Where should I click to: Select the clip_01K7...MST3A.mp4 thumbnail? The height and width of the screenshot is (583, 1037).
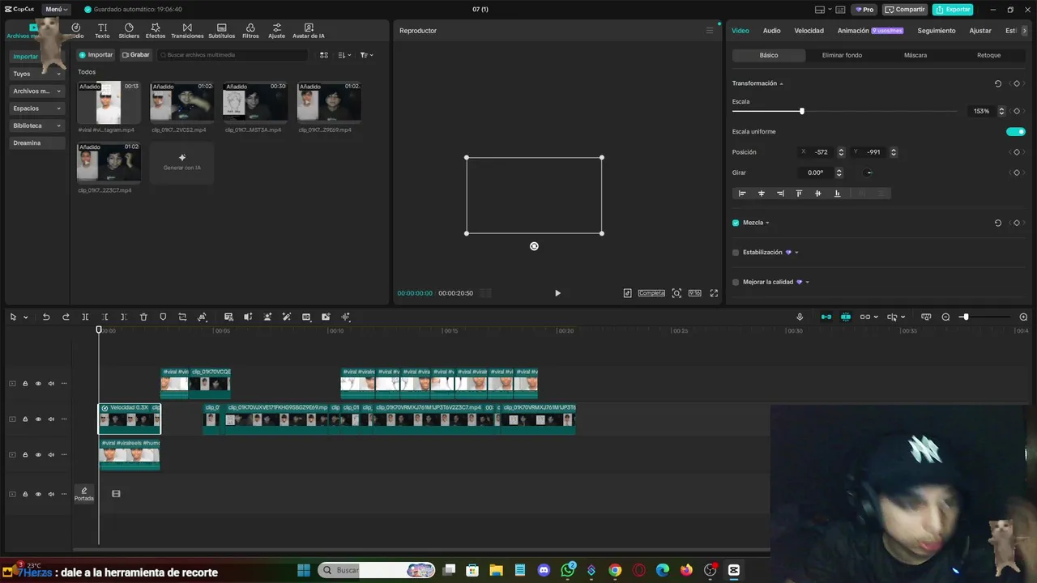click(255, 103)
